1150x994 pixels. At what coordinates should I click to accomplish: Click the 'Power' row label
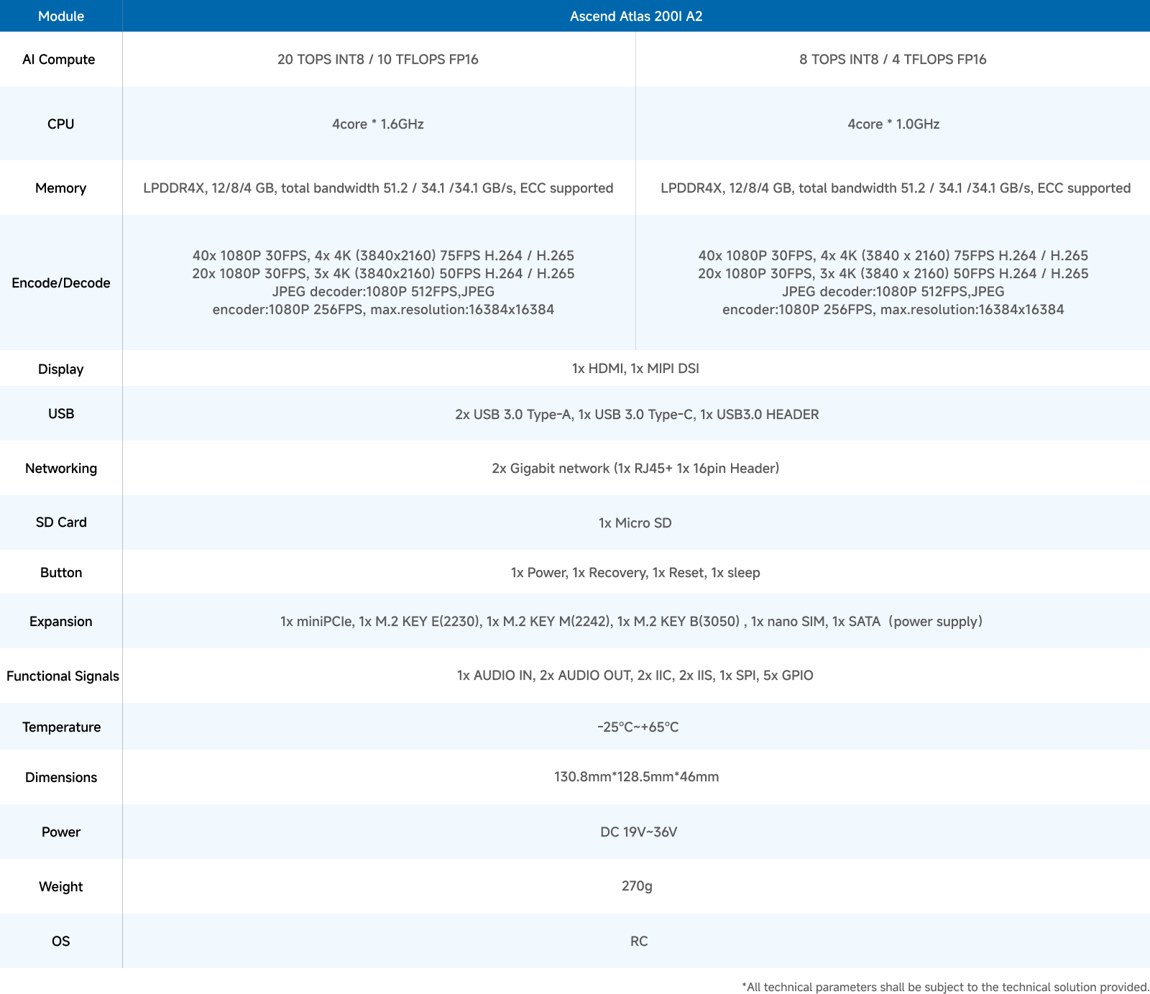pyautogui.click(x=61, y=832)
